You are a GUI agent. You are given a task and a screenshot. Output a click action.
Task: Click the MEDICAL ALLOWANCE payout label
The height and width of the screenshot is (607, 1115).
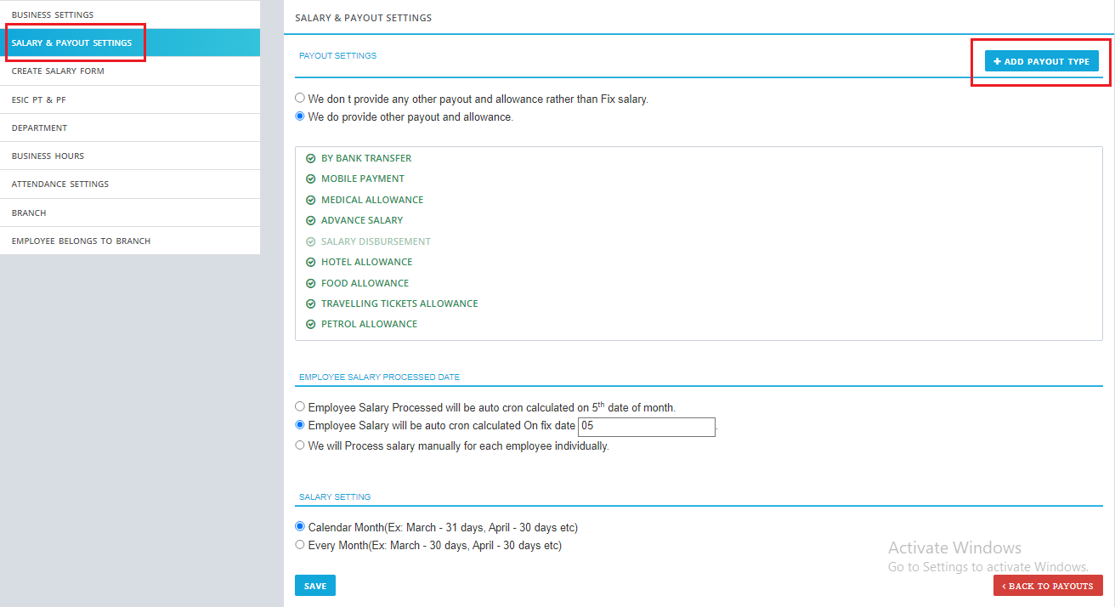(372, 201)
